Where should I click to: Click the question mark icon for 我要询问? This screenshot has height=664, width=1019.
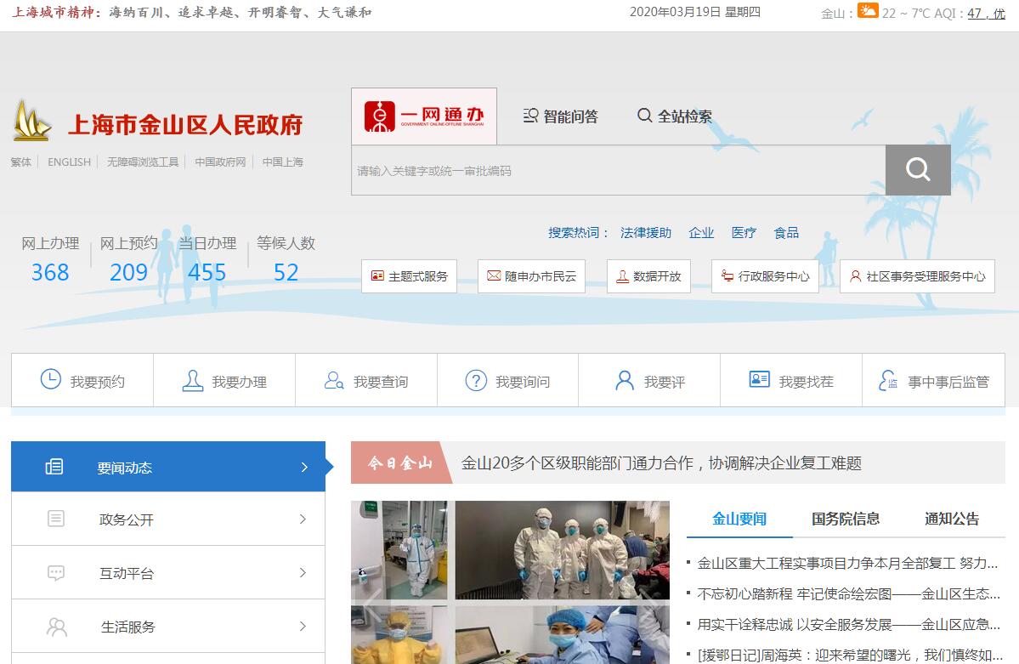[476, 381]
